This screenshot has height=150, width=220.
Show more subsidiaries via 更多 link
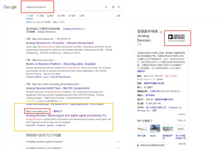[x=155, y=111]
